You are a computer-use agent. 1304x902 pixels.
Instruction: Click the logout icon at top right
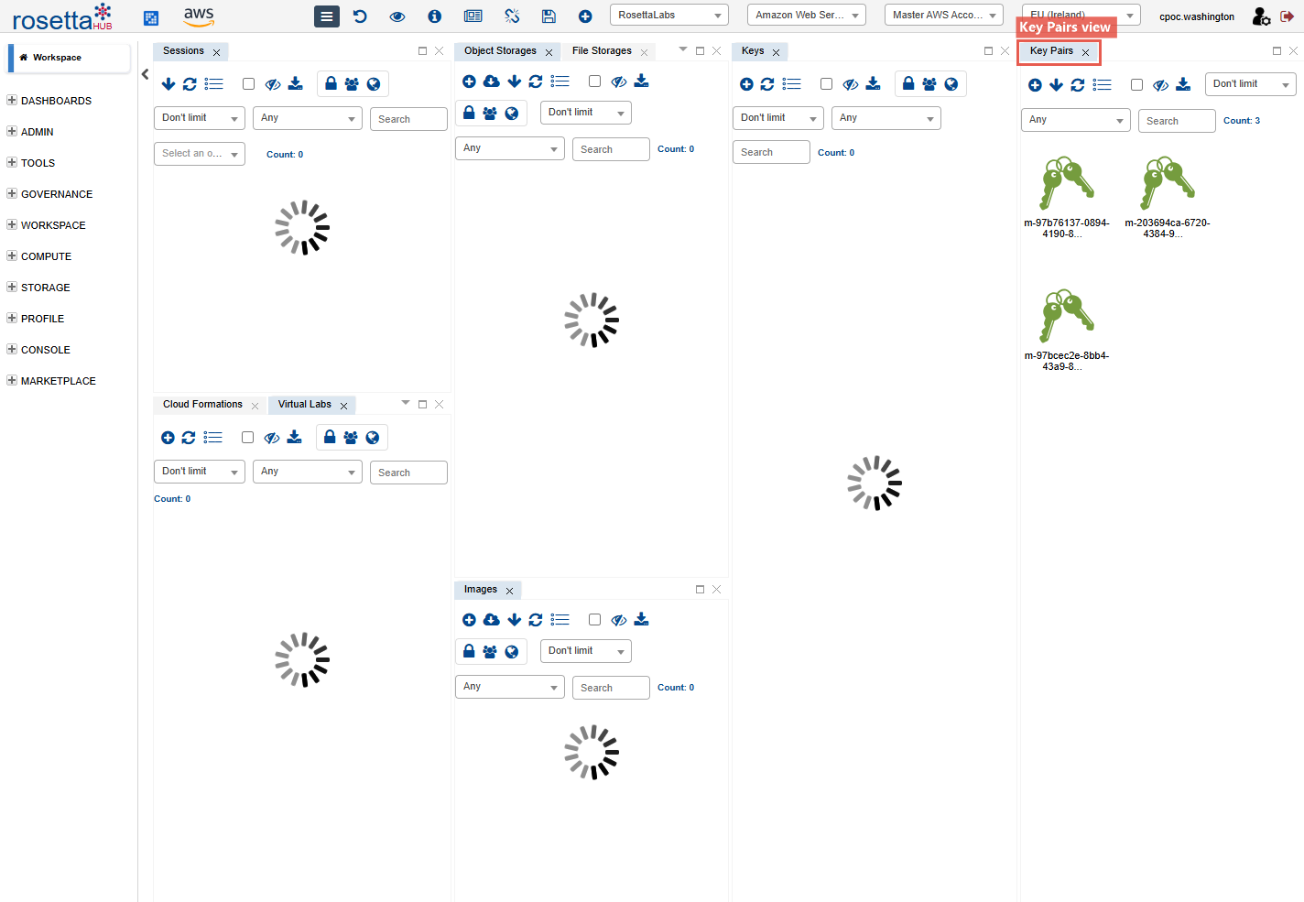(x=1287, y=16)
